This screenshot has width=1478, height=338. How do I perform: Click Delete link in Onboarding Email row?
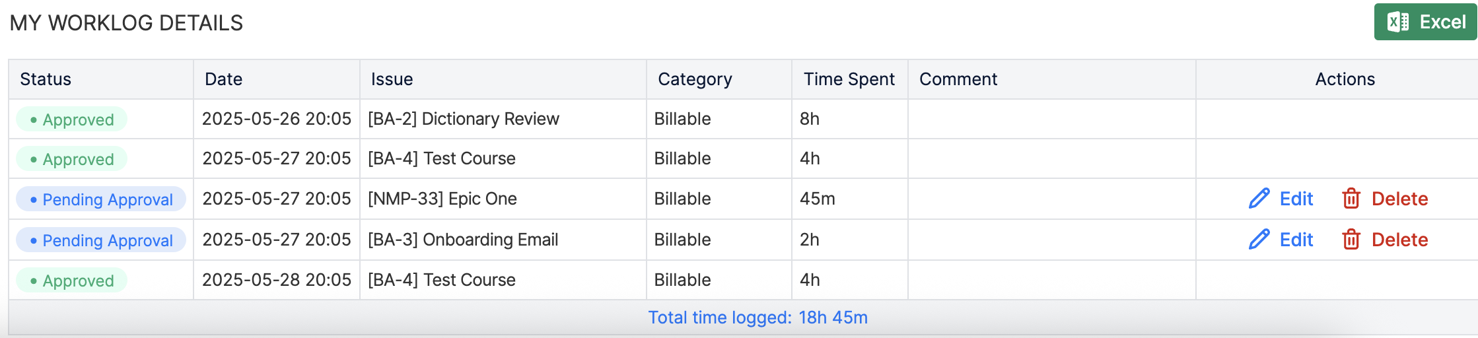(x=1399, y=240)
